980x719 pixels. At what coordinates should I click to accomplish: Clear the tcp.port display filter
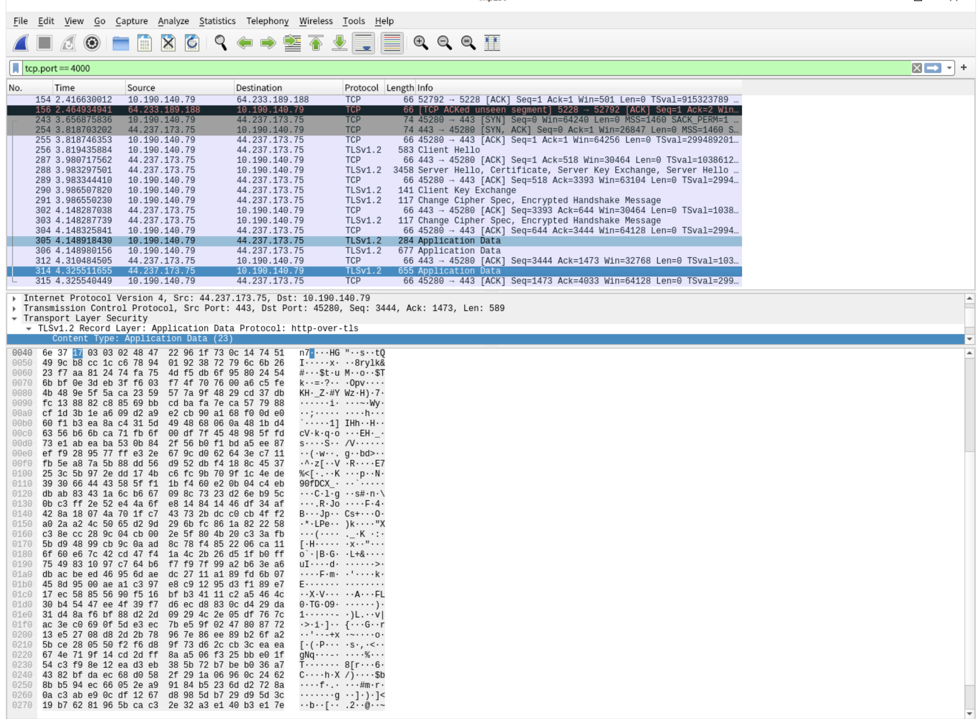[917, 68]
